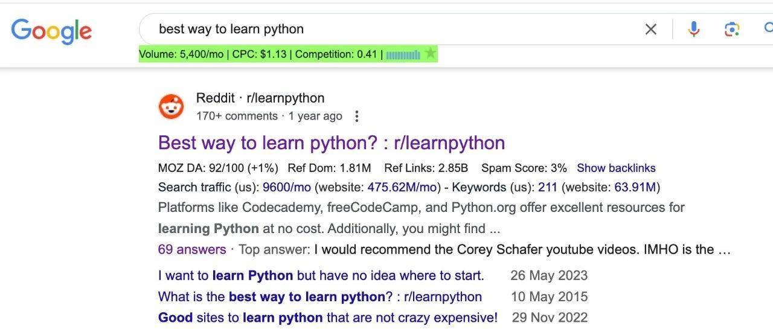Click 'Ref Links: 2.85B' metric
Image resolution: width=773 pixels, height=329 pixels.
[x=426, y=168]
